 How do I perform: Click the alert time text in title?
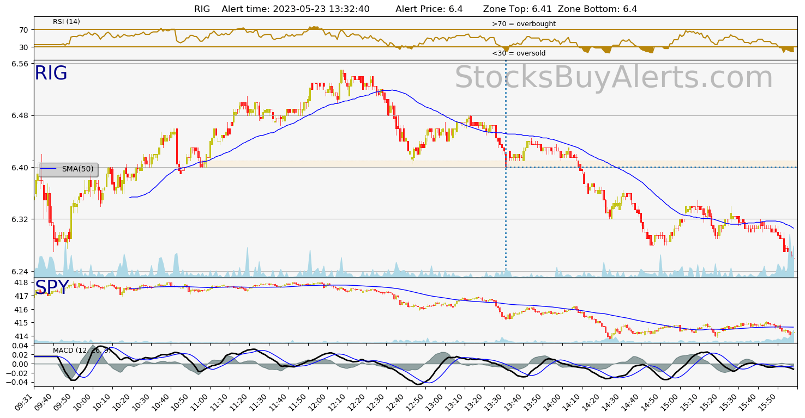tap(296, 9)
